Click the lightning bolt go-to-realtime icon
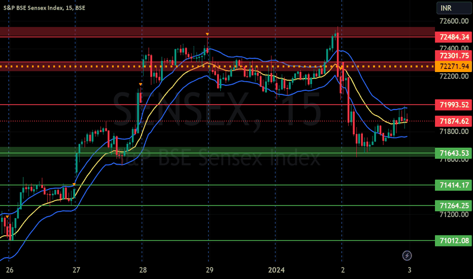The height and width of the screenshot is (279, 473). [x=407, y=256]
